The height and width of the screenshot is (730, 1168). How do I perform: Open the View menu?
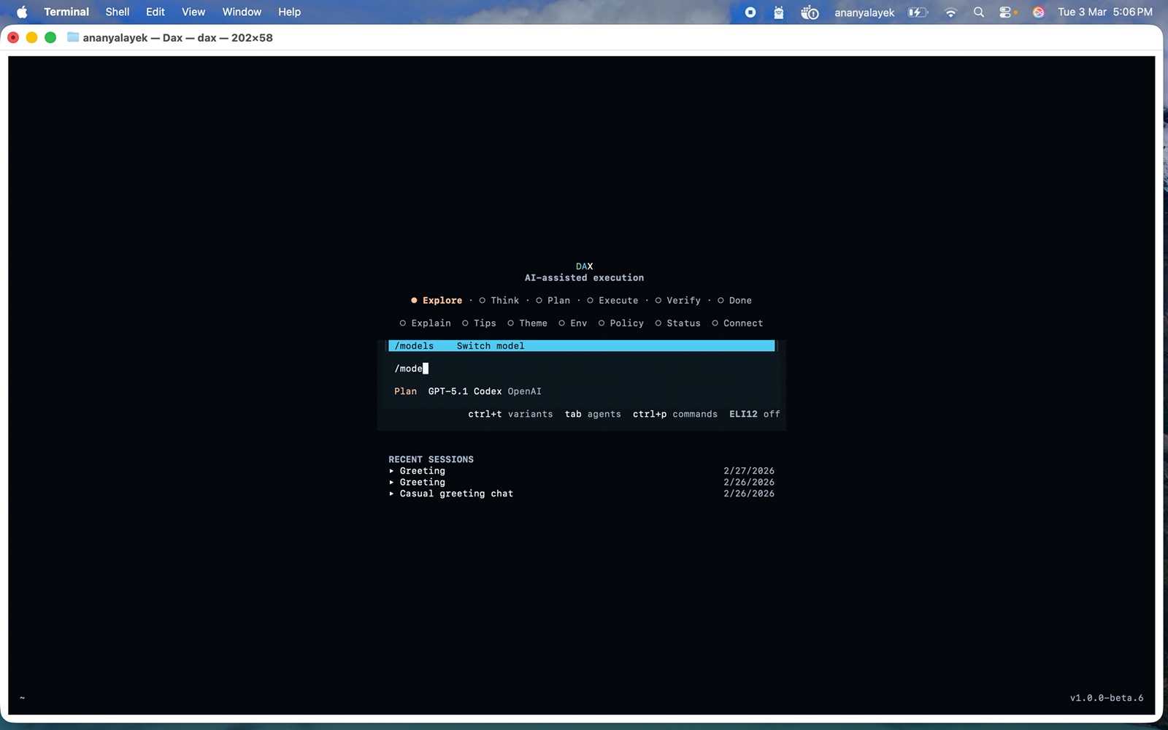(x=193, y=12)
